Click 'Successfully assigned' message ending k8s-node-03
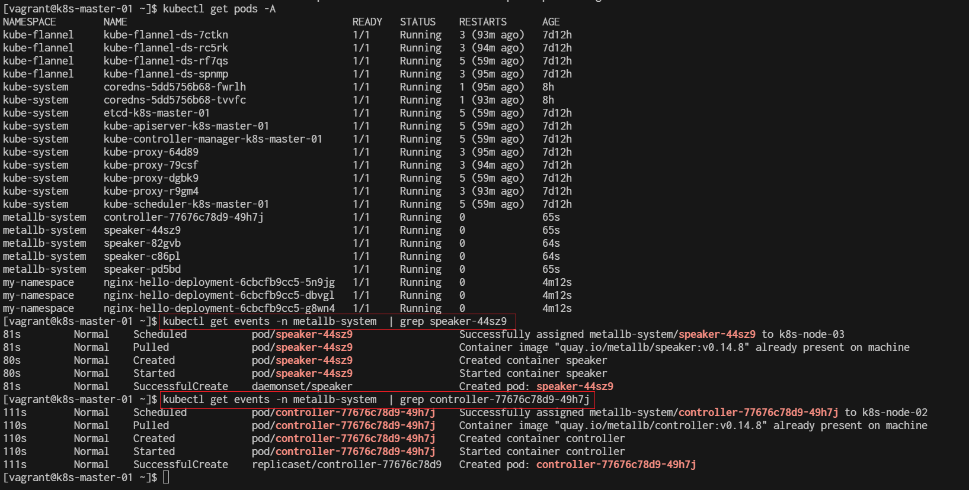 point(652,334)
